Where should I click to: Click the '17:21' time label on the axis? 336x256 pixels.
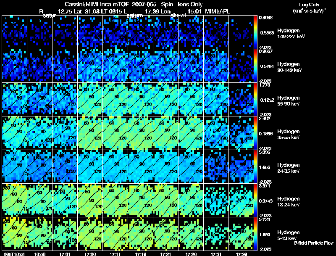pyautogui.click(x=166, y=254)
